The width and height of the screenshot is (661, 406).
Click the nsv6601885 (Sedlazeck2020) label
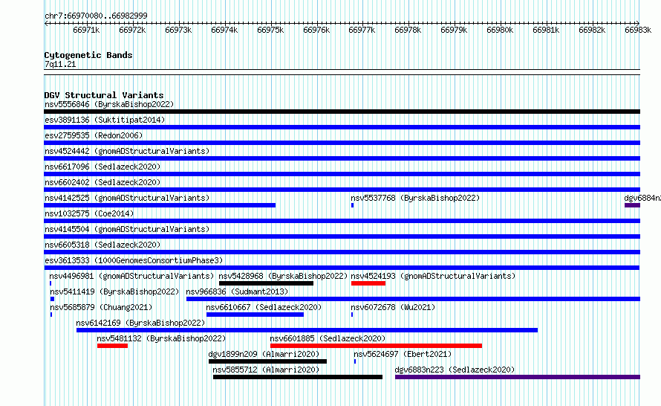tap(328, 338)
